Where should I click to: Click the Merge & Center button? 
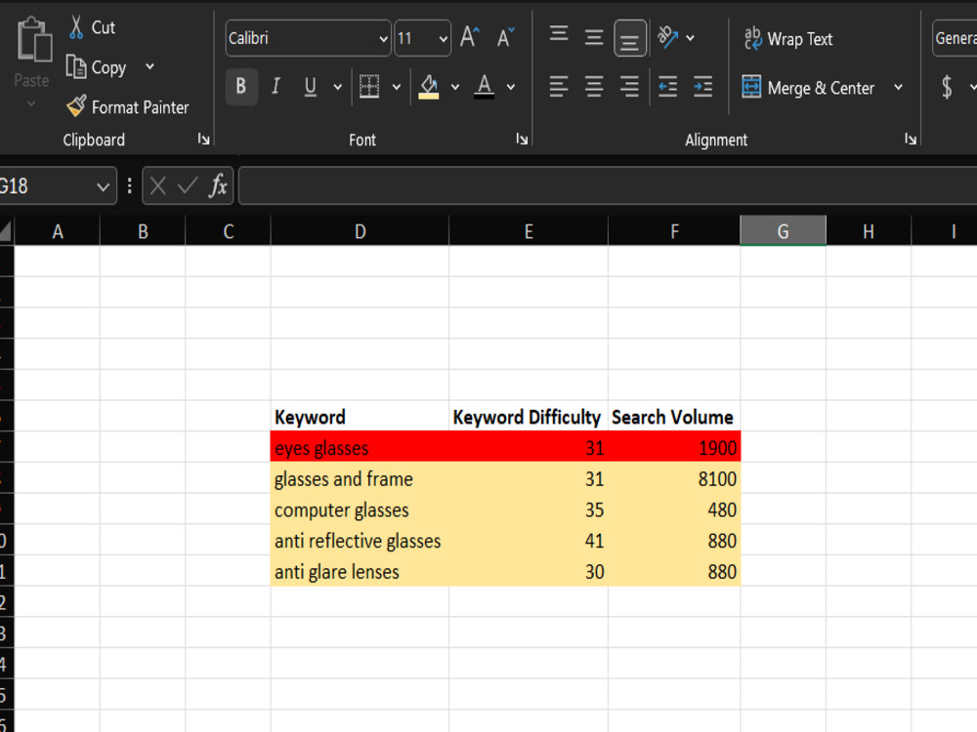pos(810,87)
